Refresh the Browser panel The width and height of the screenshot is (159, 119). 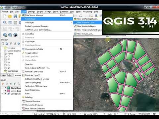point(7,44)
